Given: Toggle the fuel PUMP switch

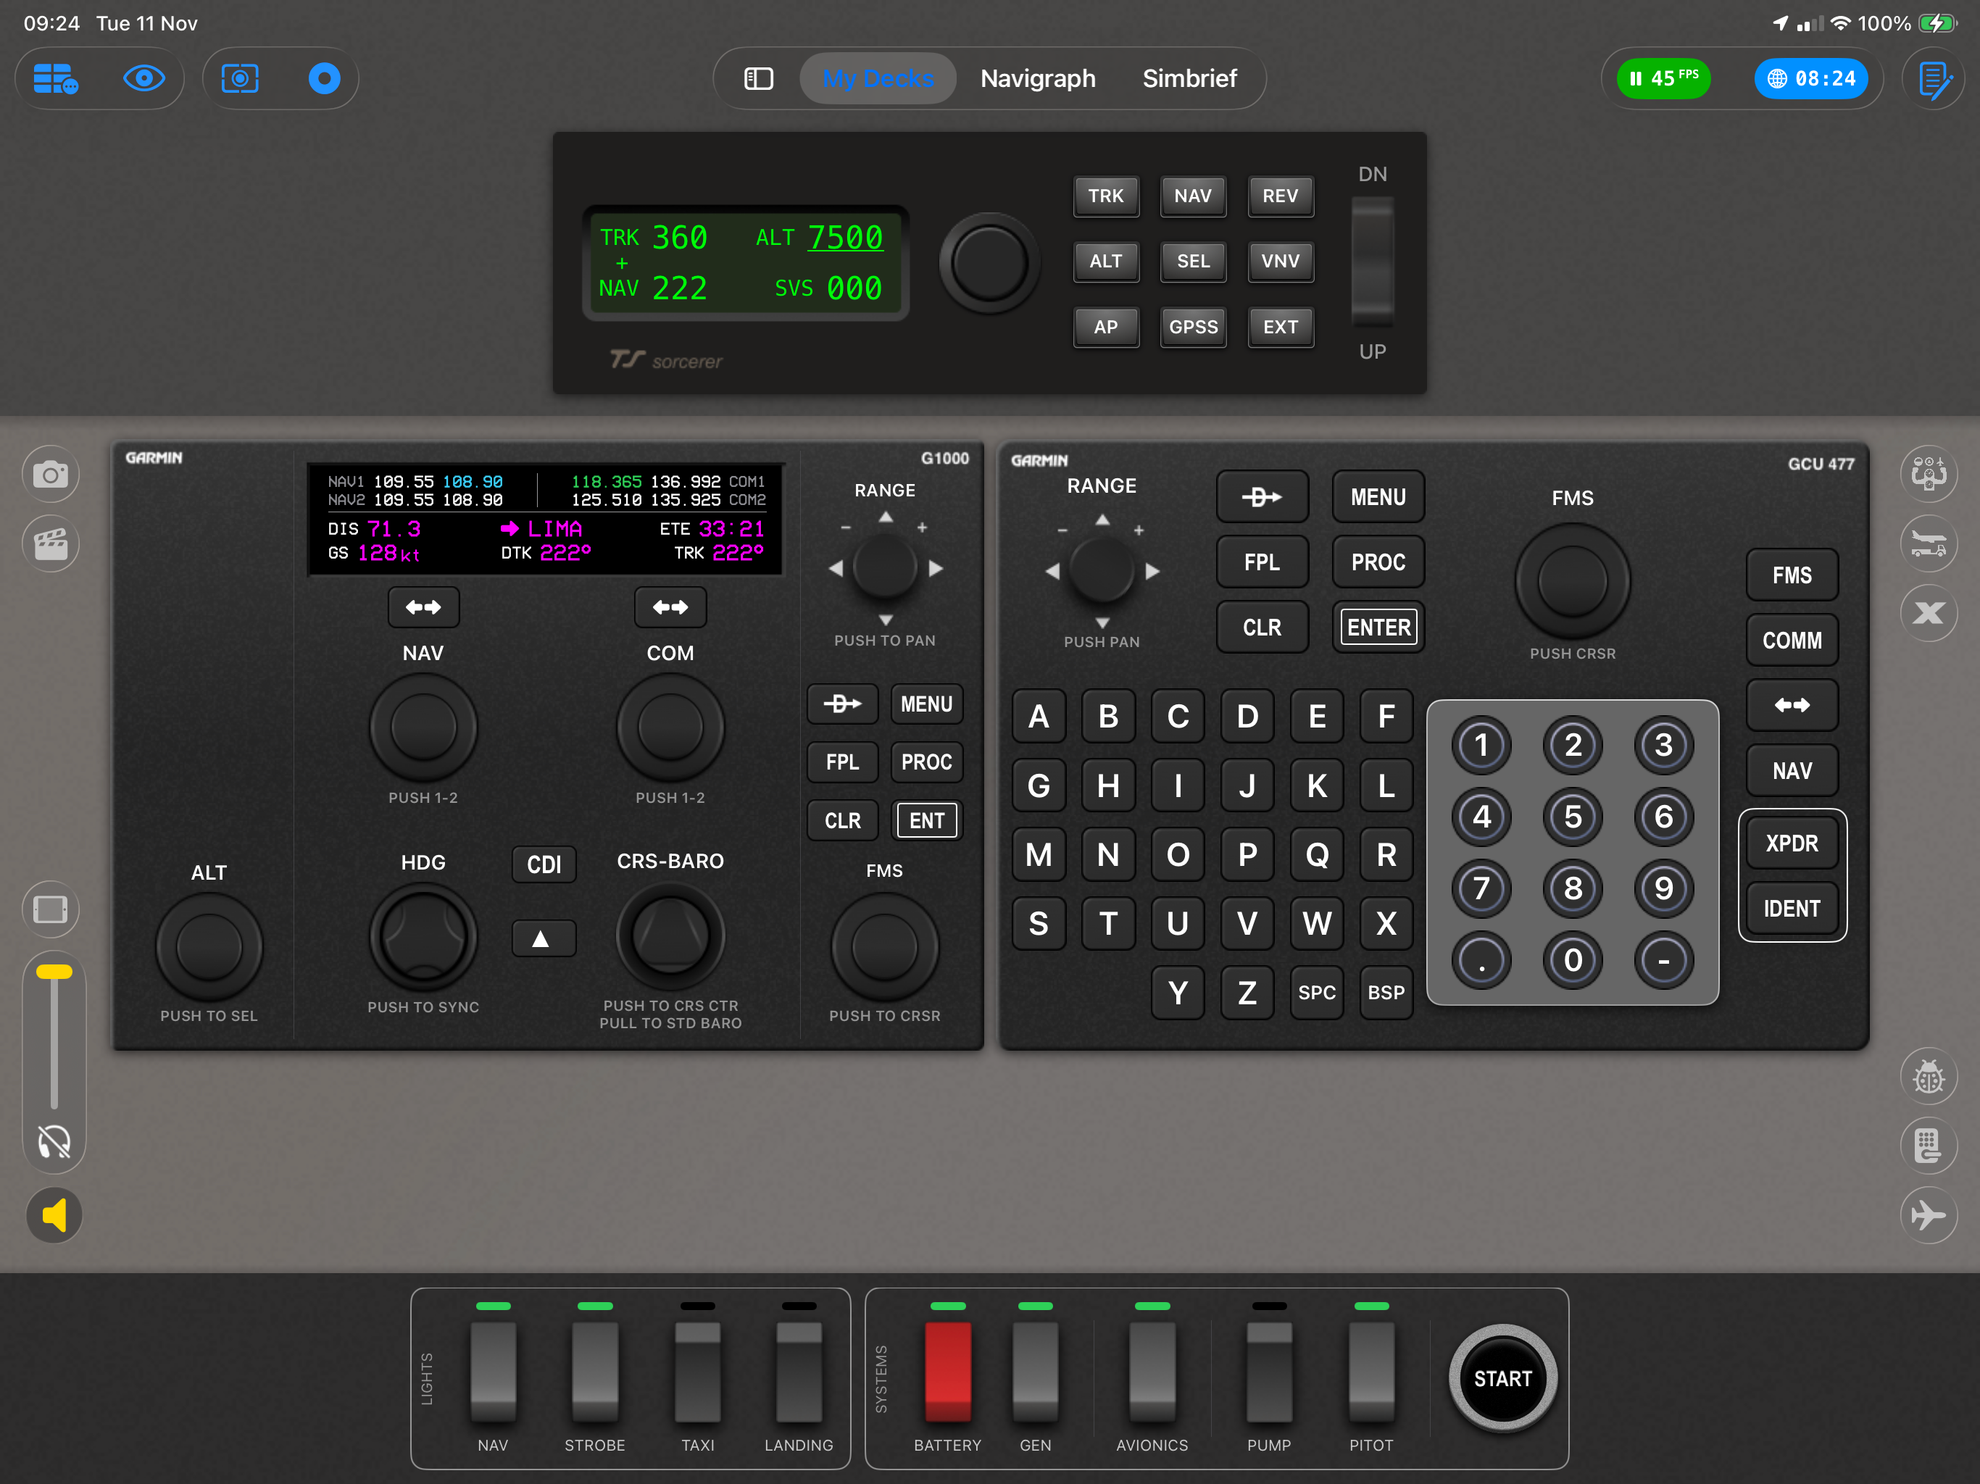Looking at the screenshot, I should point(1269,1371).
